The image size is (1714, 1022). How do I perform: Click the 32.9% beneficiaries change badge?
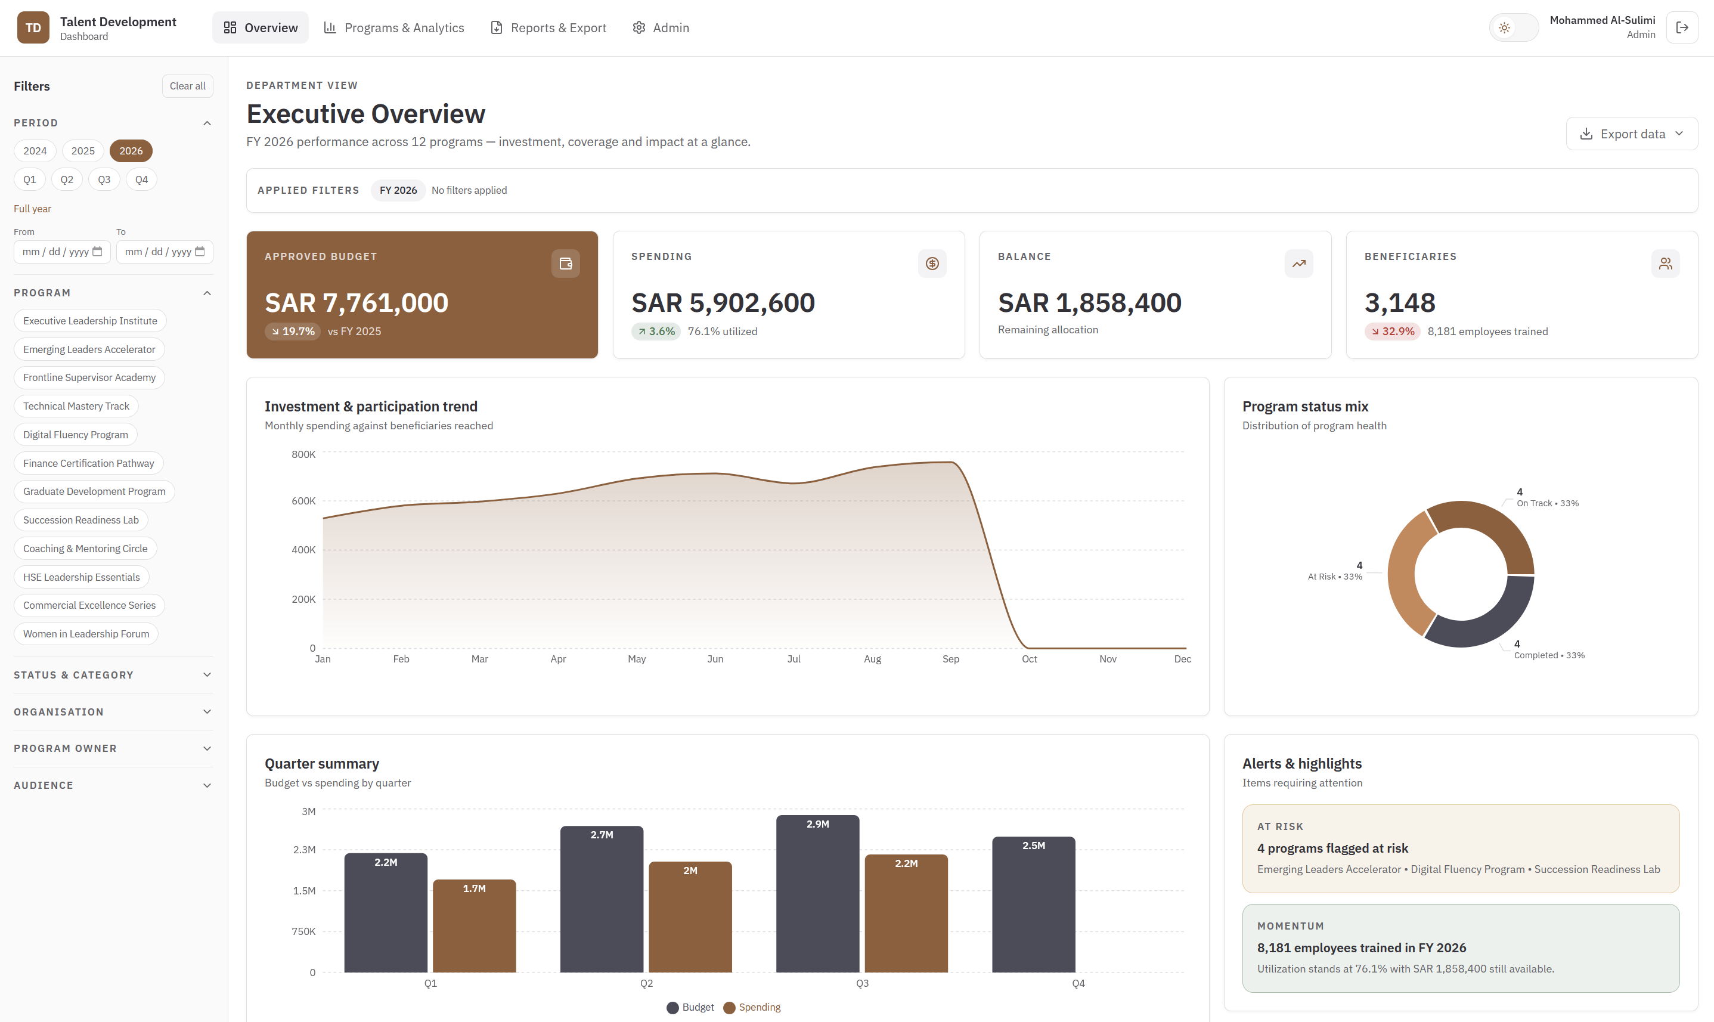[x=1393, y=332]
